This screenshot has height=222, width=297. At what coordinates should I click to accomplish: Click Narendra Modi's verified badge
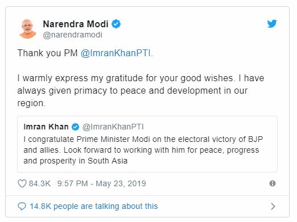click(116, 24)
